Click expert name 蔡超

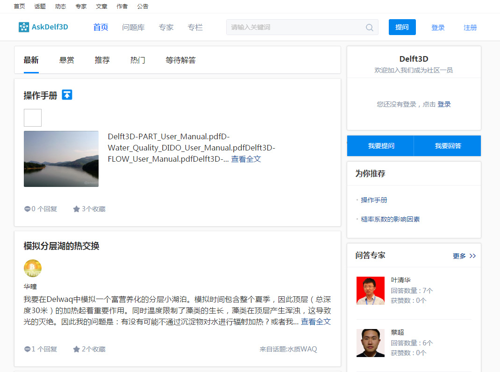(397, 332)
